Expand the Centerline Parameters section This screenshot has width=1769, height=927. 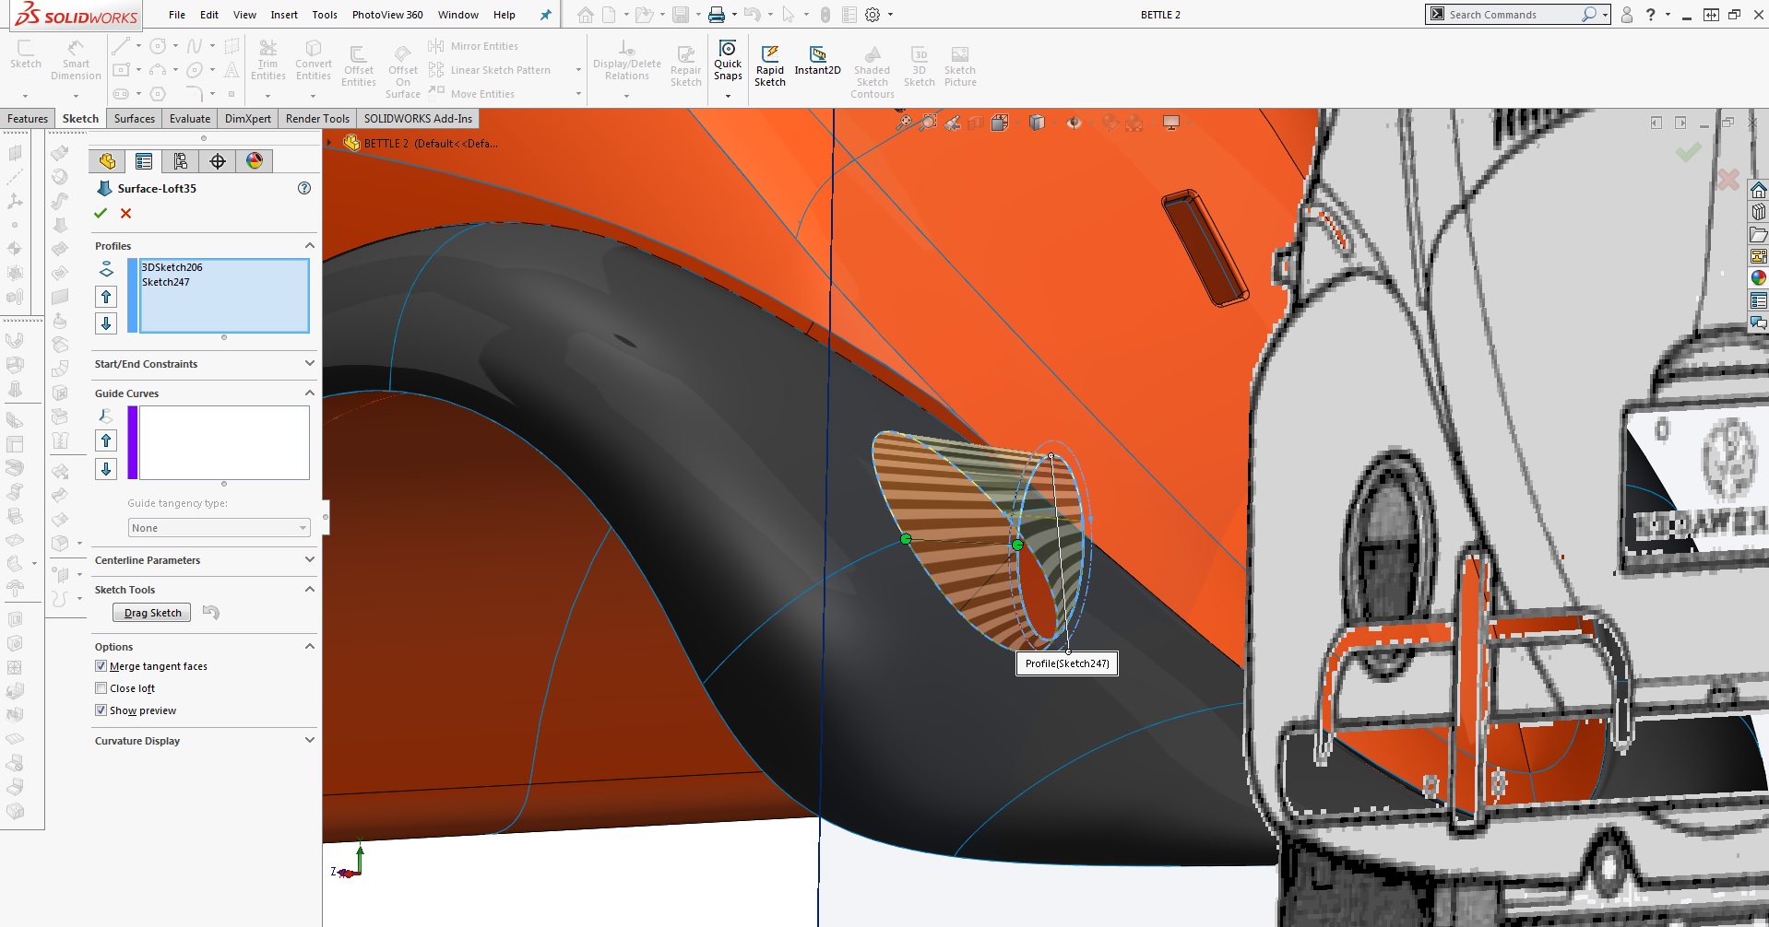(x=310, y=560)
